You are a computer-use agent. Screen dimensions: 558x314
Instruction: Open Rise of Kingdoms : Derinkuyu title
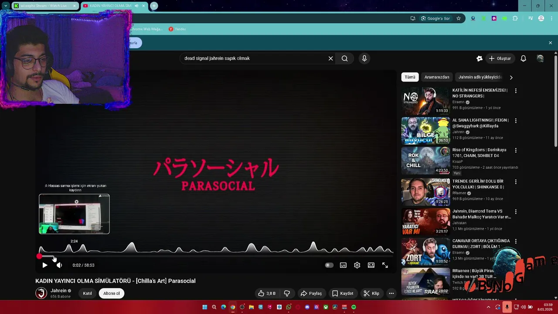[x=479, y=153]
